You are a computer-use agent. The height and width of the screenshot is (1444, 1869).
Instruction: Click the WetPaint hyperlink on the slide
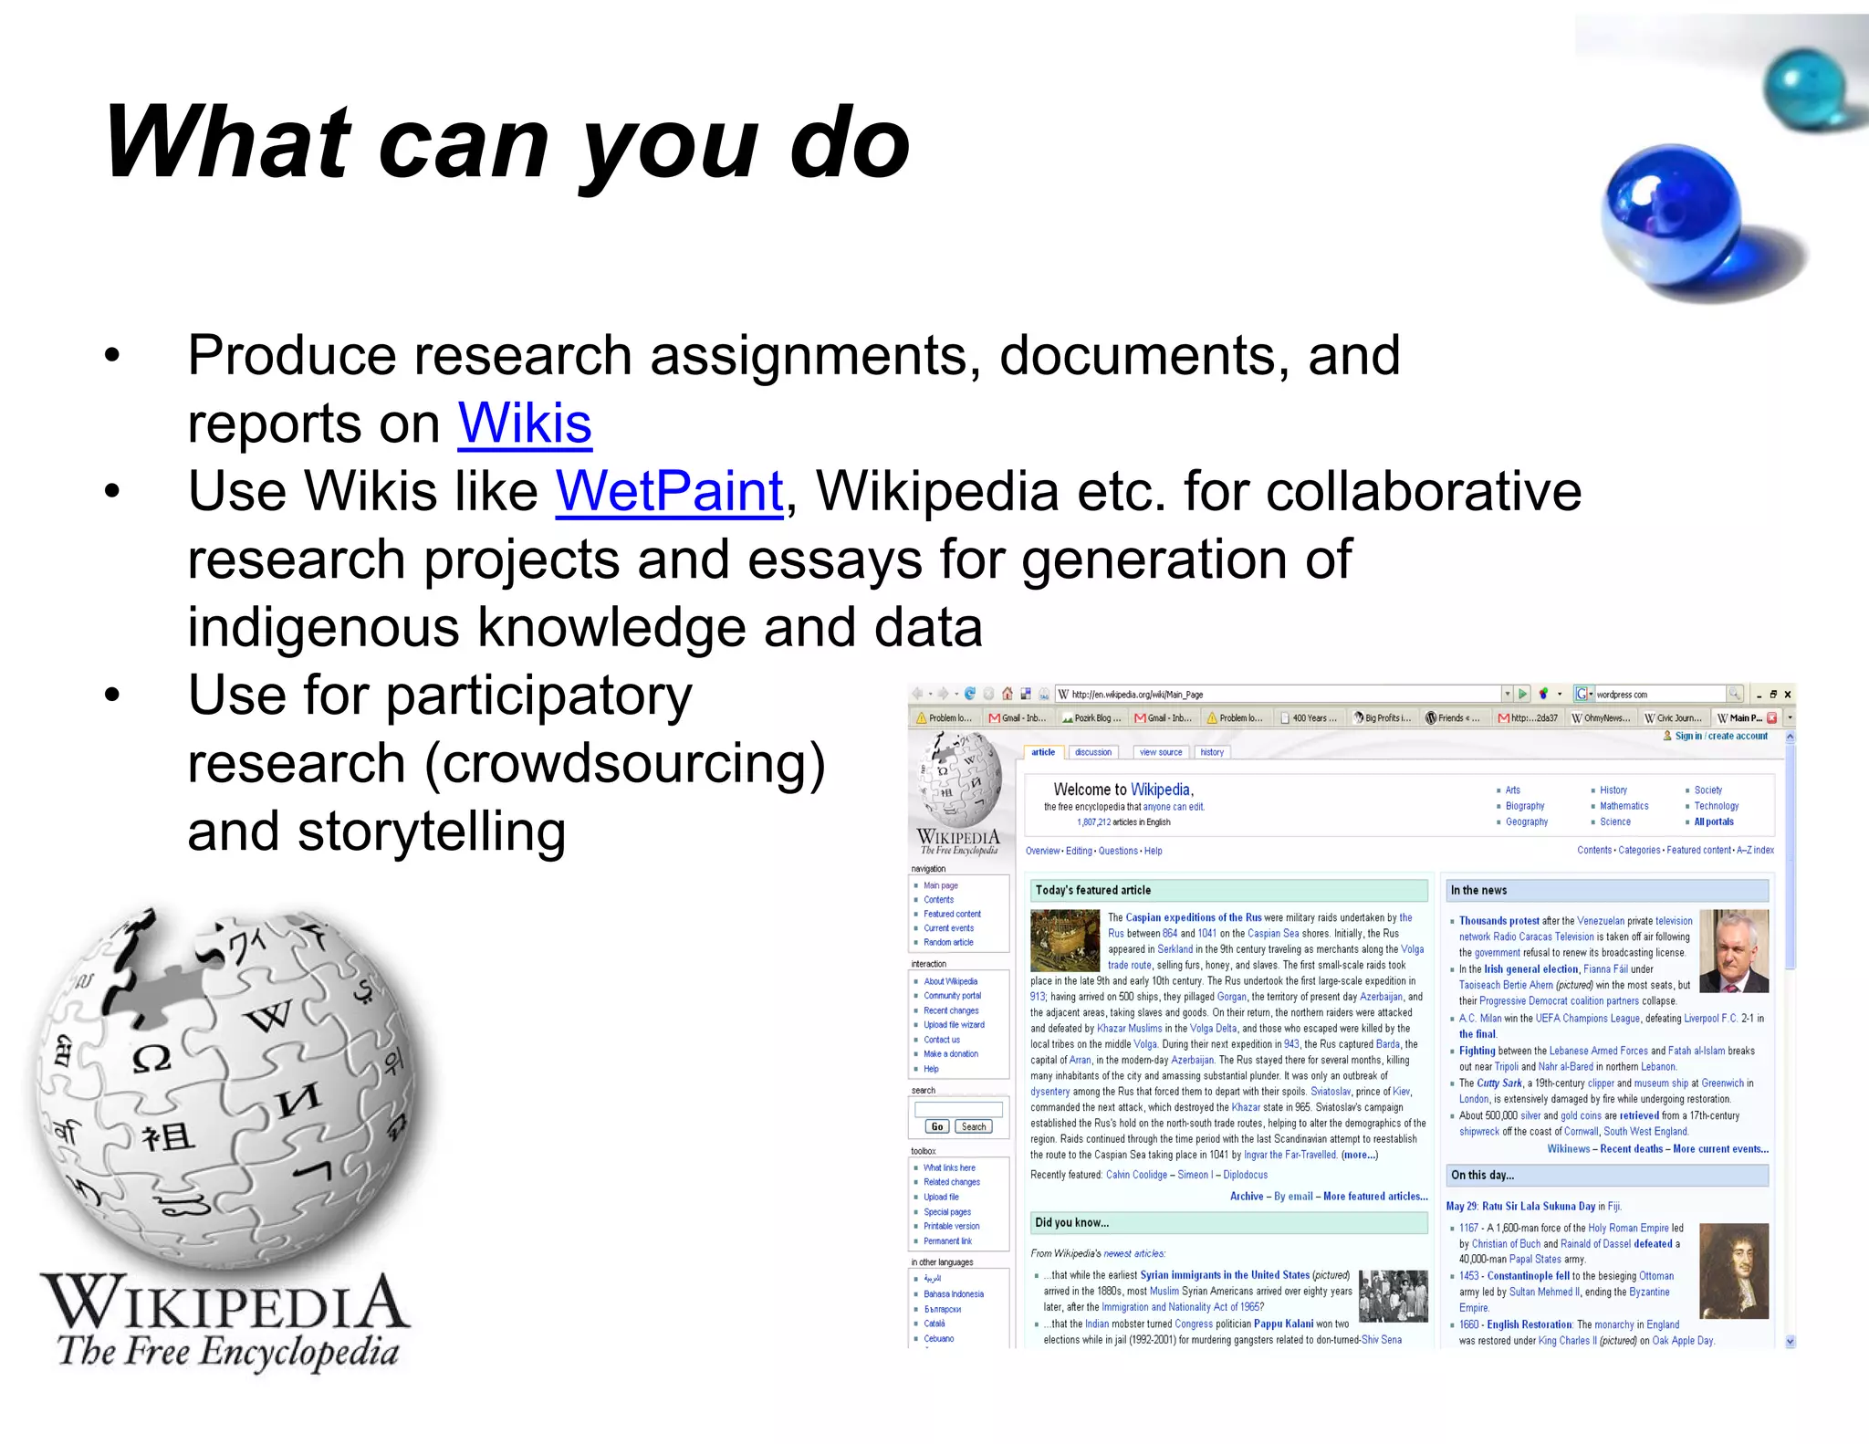pos(670,491)
